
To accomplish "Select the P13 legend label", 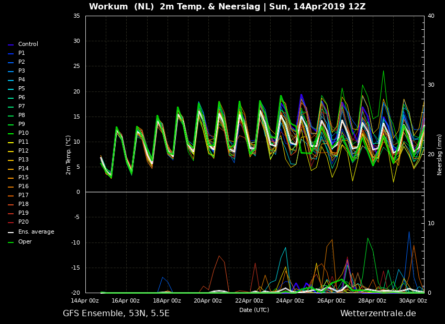I will pyautogui.click(x=23, y=160).
